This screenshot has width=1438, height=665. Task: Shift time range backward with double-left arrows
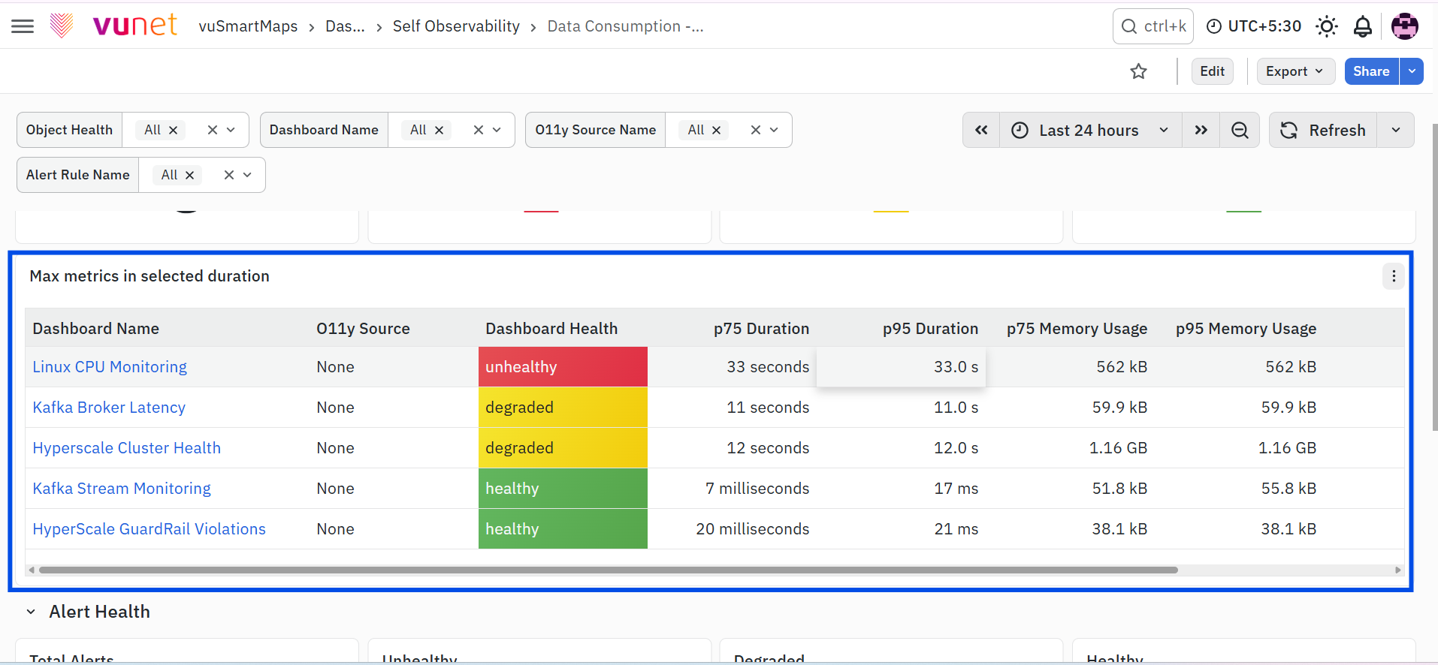pyautogui.click(x=981, y=130)
